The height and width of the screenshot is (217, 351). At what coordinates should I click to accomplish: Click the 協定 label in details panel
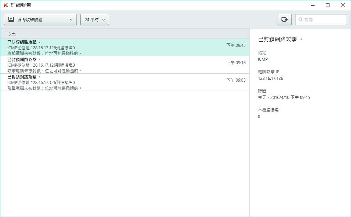click(x=262, y=53)
